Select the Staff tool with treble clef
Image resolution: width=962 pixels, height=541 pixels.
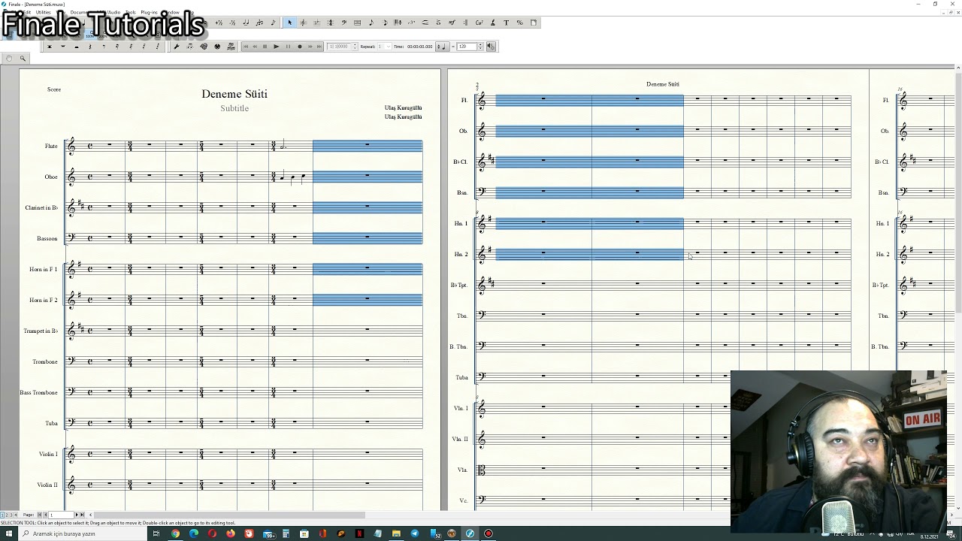pyautogui.click(x=303, y=23)
